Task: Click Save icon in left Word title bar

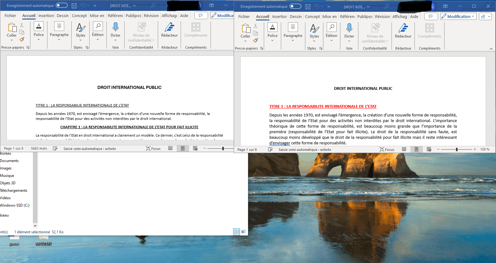Action: (74, 6)
